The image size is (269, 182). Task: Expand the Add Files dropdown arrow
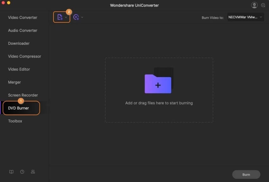(66, 17)
